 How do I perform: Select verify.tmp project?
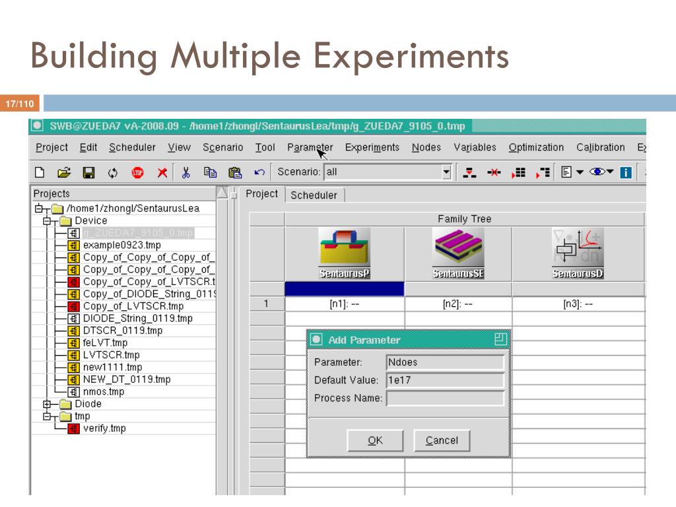coord(104,428)
